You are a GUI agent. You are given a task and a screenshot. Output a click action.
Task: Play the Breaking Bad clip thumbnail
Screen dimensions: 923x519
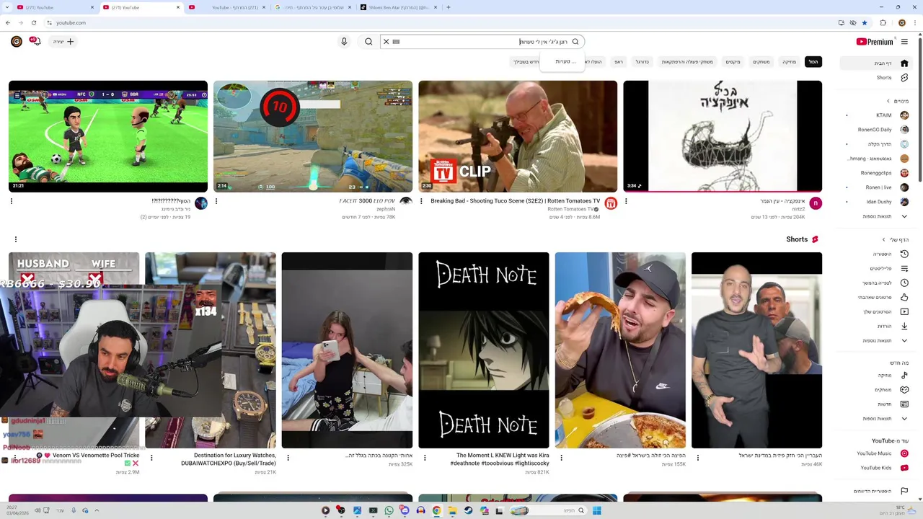point(518,136)
